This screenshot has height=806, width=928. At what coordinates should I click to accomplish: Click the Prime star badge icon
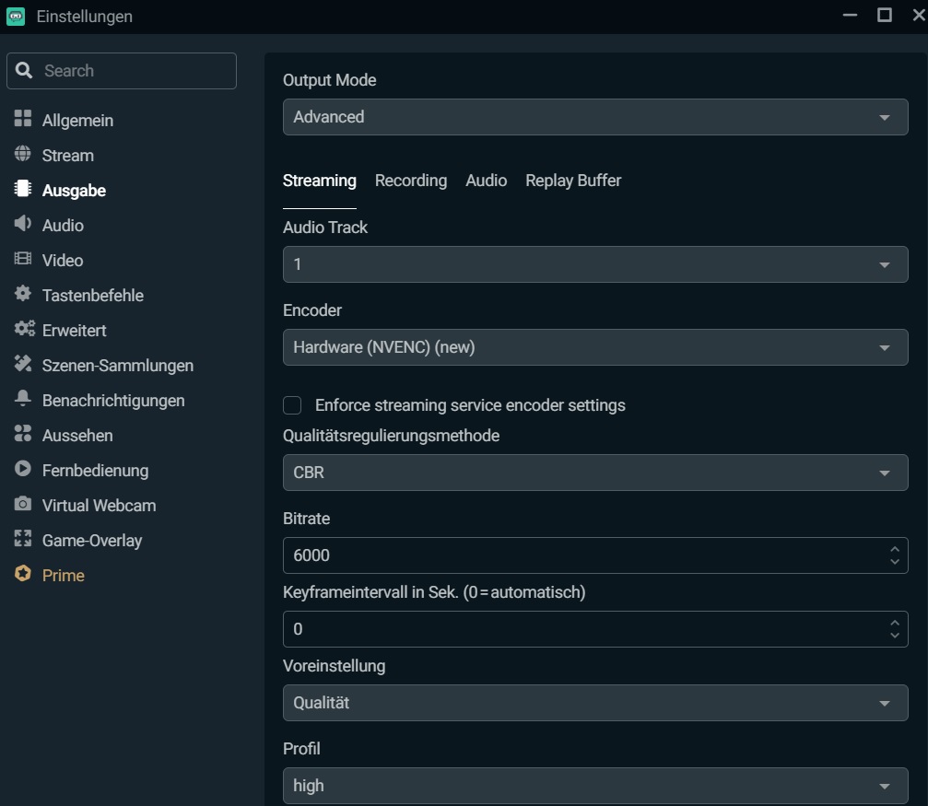point(23,575)
